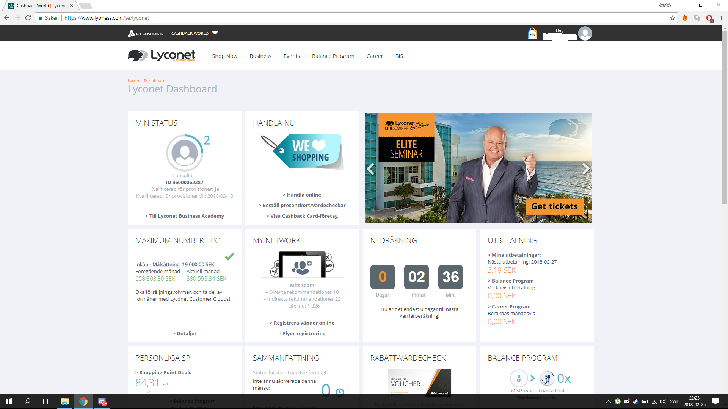Click the 50 SP badge in Balance Program
This screenshot has height=409, width=728.
547,378
